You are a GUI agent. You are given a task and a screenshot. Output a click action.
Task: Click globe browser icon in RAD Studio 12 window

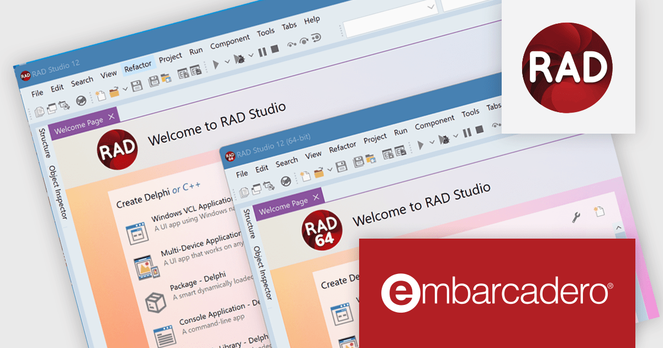click(x=81, y=101)
